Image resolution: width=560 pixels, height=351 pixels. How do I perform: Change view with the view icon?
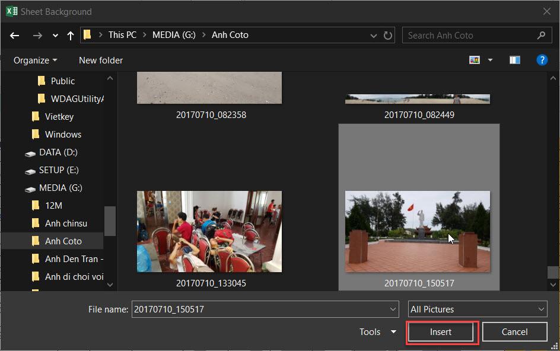pyautogui.click(x=475, y=60)
